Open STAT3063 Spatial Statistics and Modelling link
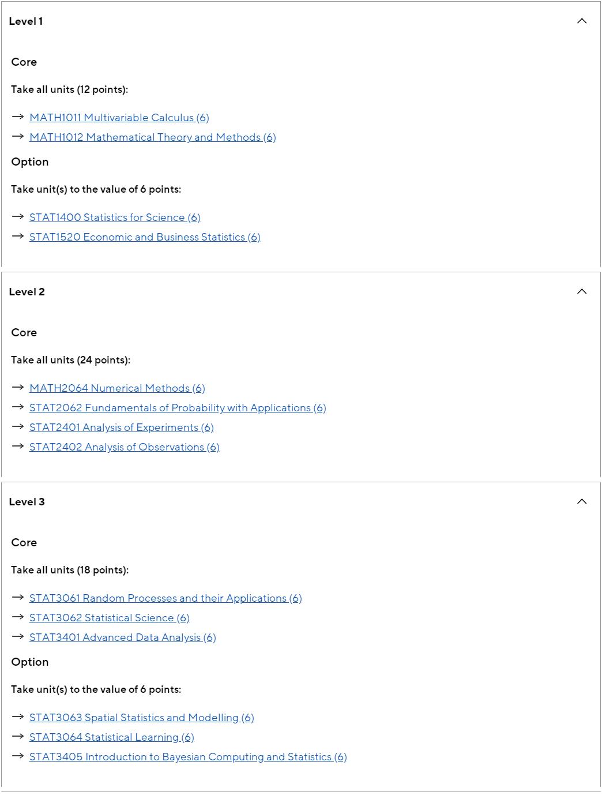 click(x=142, y=718)
